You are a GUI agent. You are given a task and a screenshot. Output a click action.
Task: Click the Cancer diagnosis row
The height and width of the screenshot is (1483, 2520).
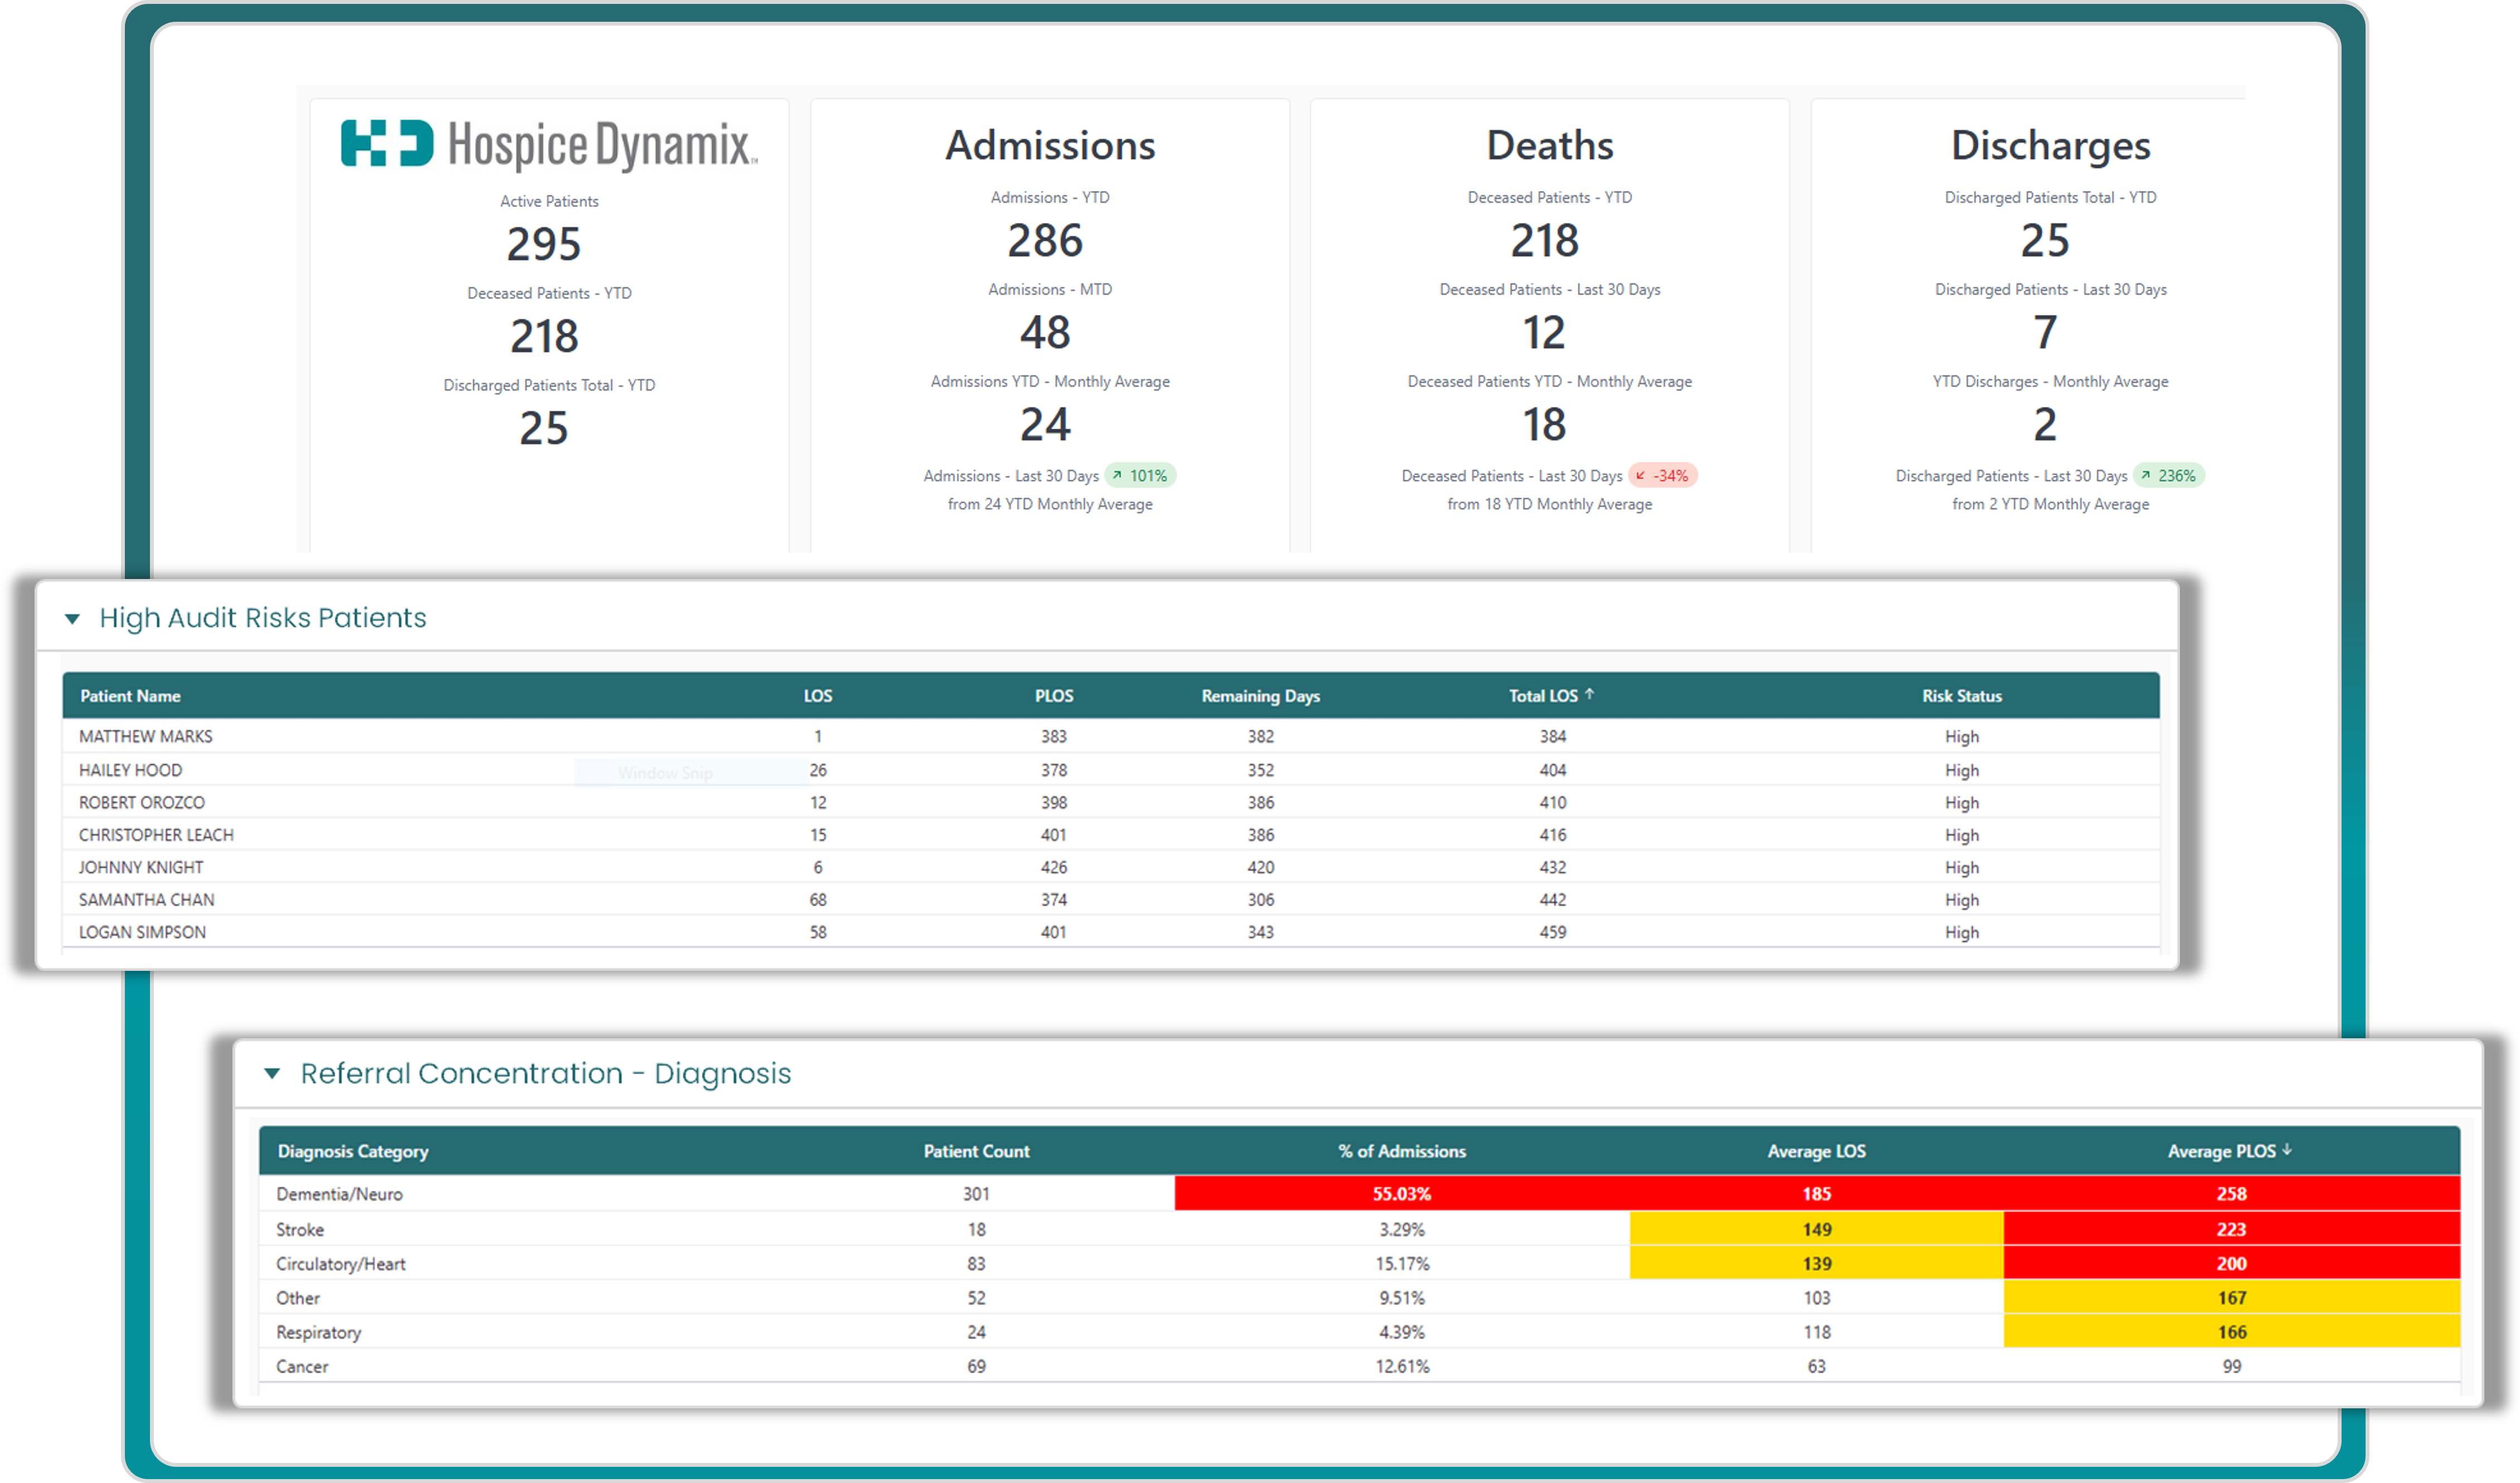[1359, 1365]
